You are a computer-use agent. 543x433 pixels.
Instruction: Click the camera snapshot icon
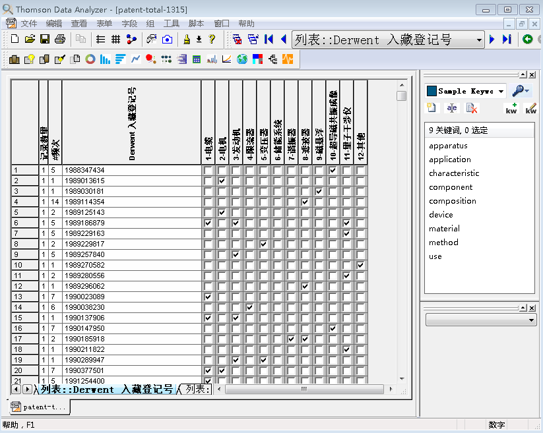coord(167,40)
